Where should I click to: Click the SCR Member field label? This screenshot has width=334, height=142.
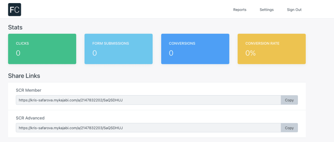pos(29,90)
